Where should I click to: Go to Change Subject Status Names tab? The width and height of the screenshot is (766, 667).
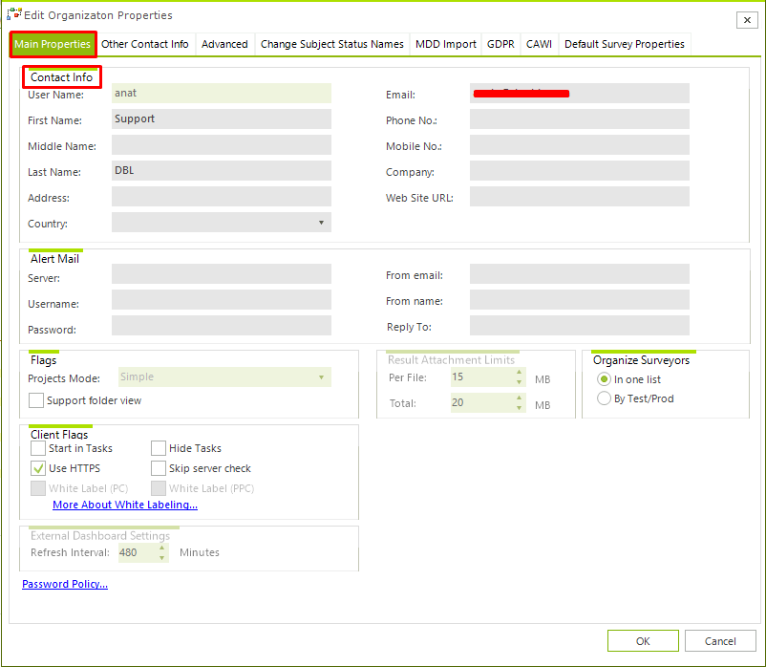pyautogui.click(x=332, y=44)
